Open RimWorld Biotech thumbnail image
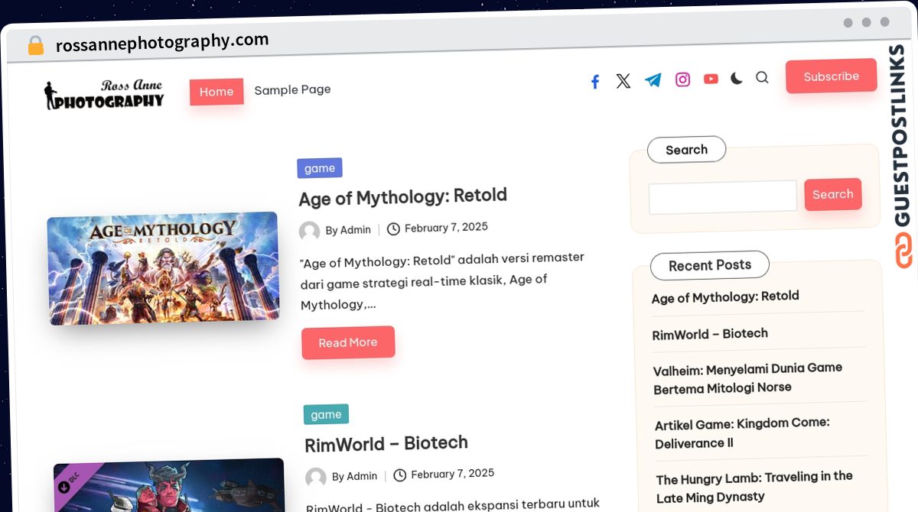918x512 pixels. [x=170, y=485]
